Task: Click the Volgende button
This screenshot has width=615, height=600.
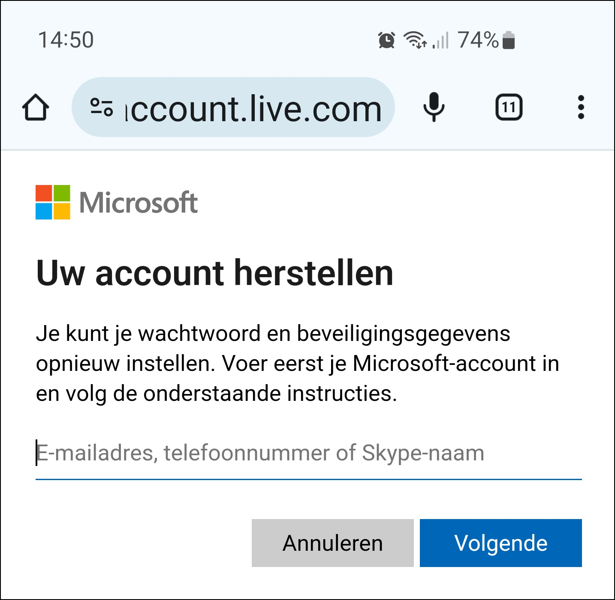Action: pos(500,543)
